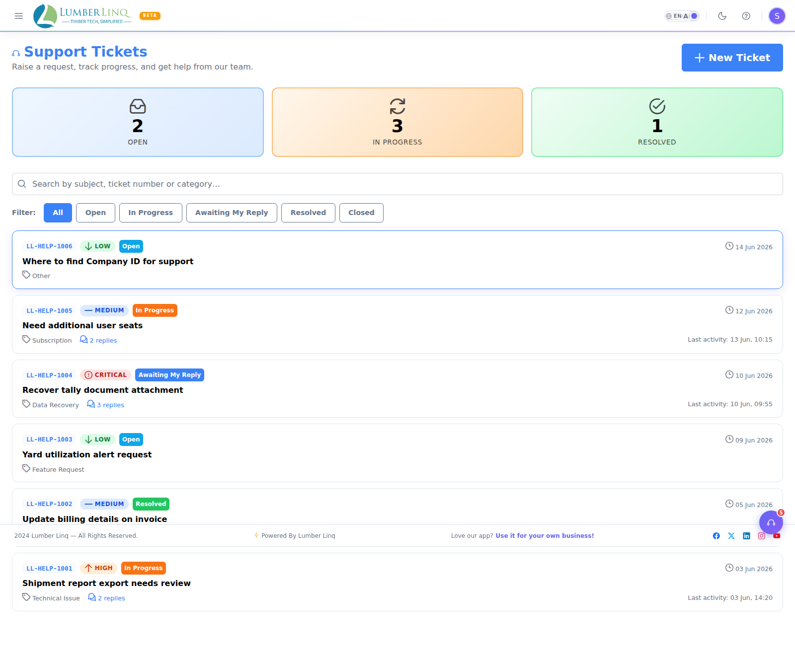Click In Progress status on LL-HELP-1005
The image size is (795, 661).
155,310
